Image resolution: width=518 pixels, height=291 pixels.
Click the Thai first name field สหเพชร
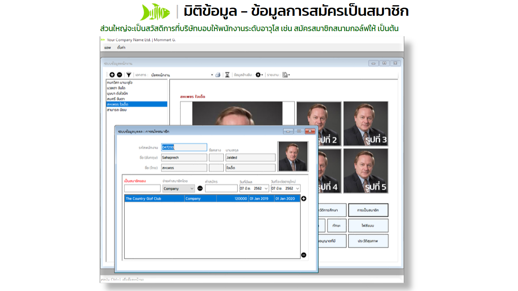(x=184, y=168)
